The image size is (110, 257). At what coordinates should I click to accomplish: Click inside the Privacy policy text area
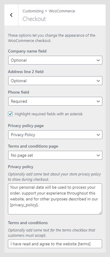pyautogui.click(x=55, y=199)
